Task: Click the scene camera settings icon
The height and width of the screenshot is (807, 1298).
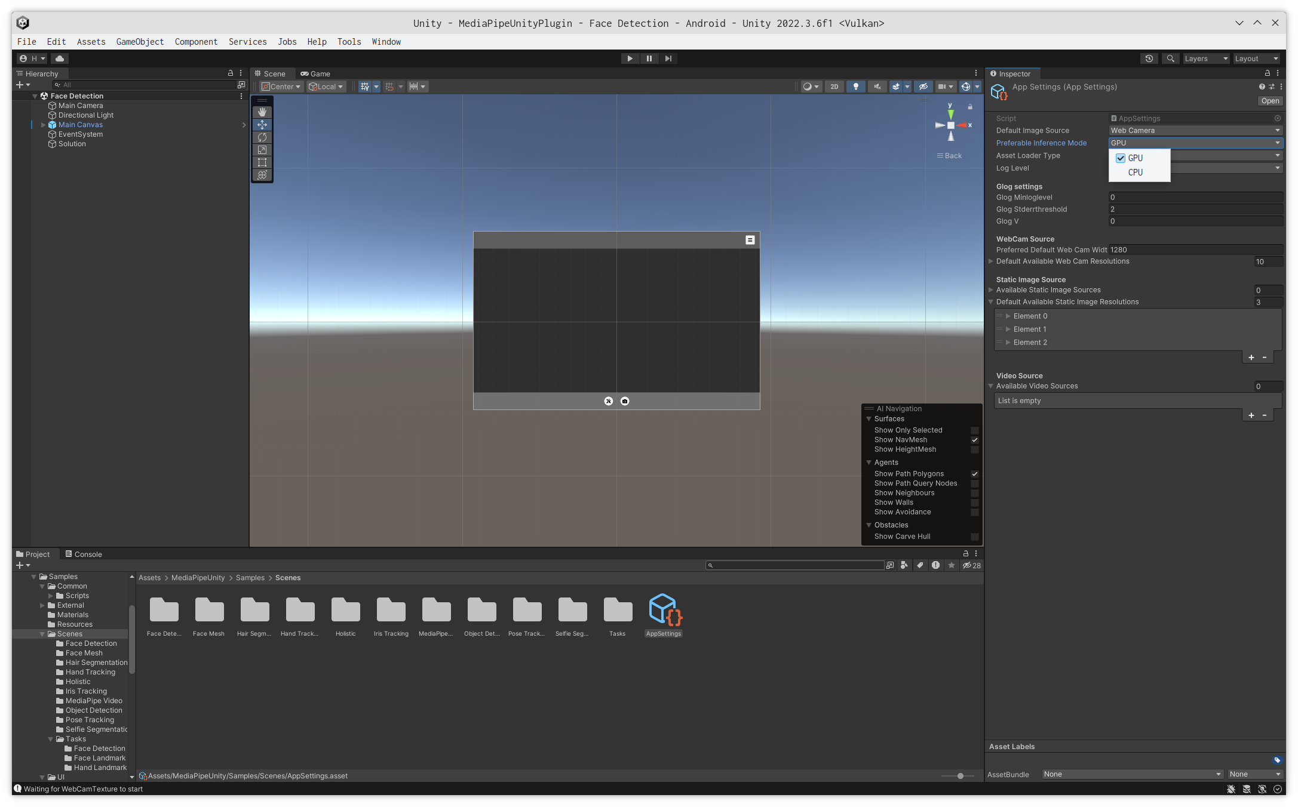Action: pyautogui.click(x=942, y=87)
